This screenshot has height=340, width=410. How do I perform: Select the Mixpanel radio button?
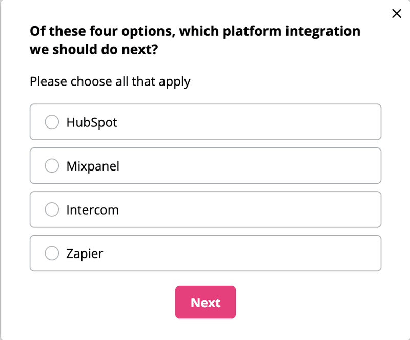52,165
